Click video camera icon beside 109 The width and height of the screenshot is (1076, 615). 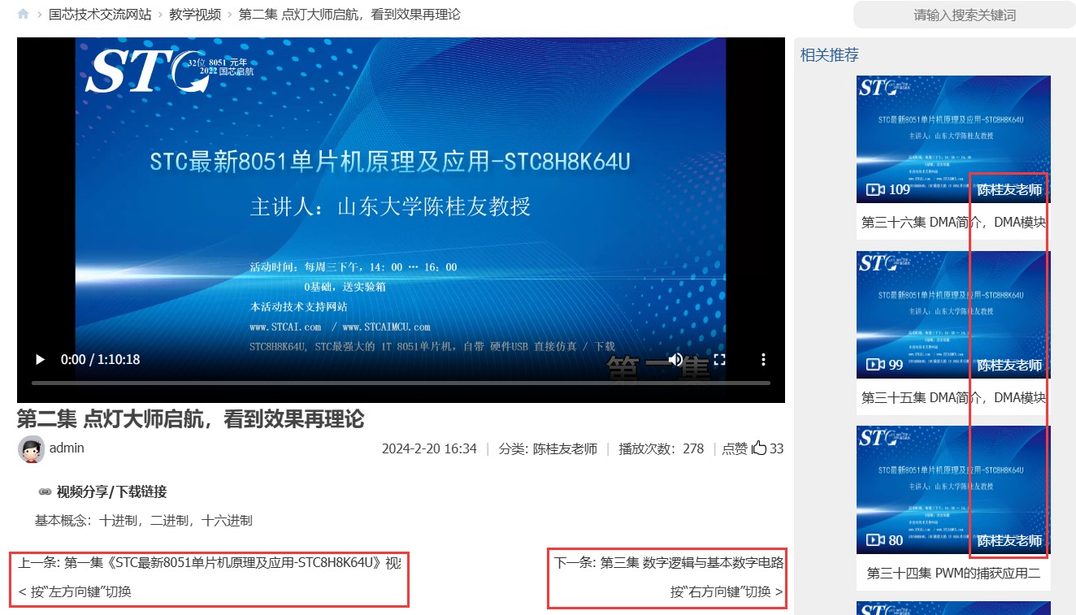[x=875, y=189]
